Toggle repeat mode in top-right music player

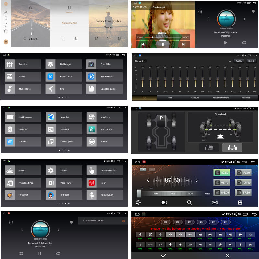244,43
